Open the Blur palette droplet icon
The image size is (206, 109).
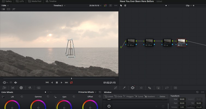150,88
